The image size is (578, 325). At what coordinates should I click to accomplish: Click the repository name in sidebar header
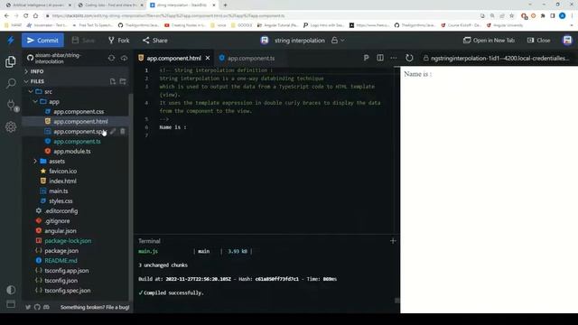coord(58,58)
